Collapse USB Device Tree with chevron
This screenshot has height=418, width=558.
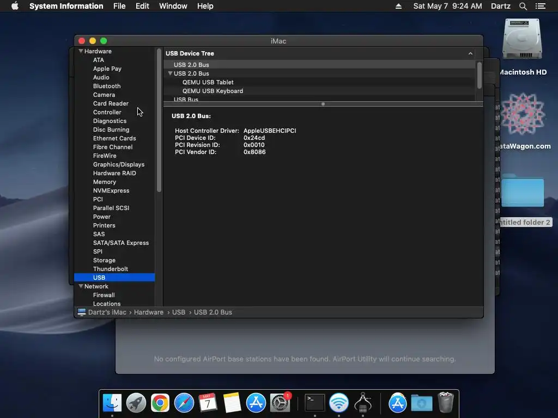[x=470, y=53]
